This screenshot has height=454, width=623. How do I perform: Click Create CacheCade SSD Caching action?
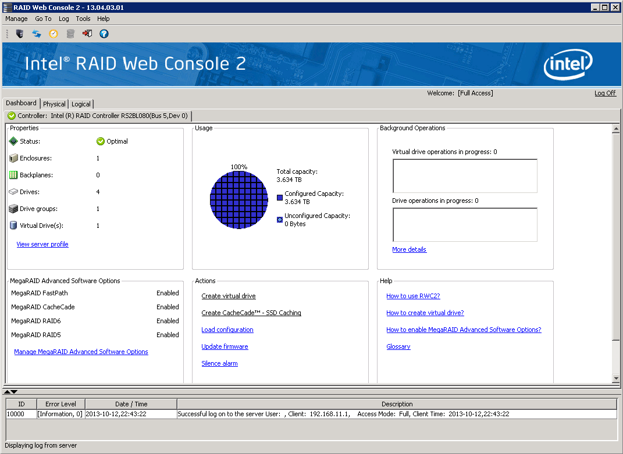click(x=251, y=313)
